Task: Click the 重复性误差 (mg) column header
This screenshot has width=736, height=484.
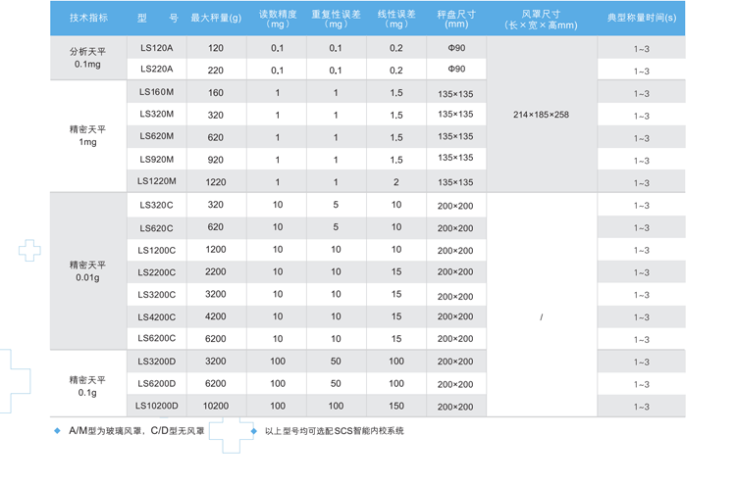Action: [x=336, y=19]
